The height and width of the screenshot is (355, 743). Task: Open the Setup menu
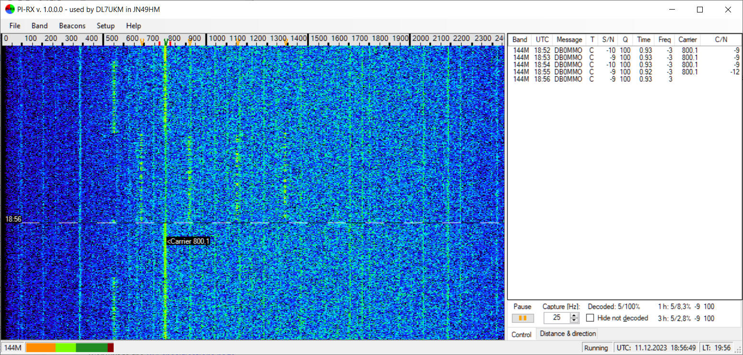point(106,26)
